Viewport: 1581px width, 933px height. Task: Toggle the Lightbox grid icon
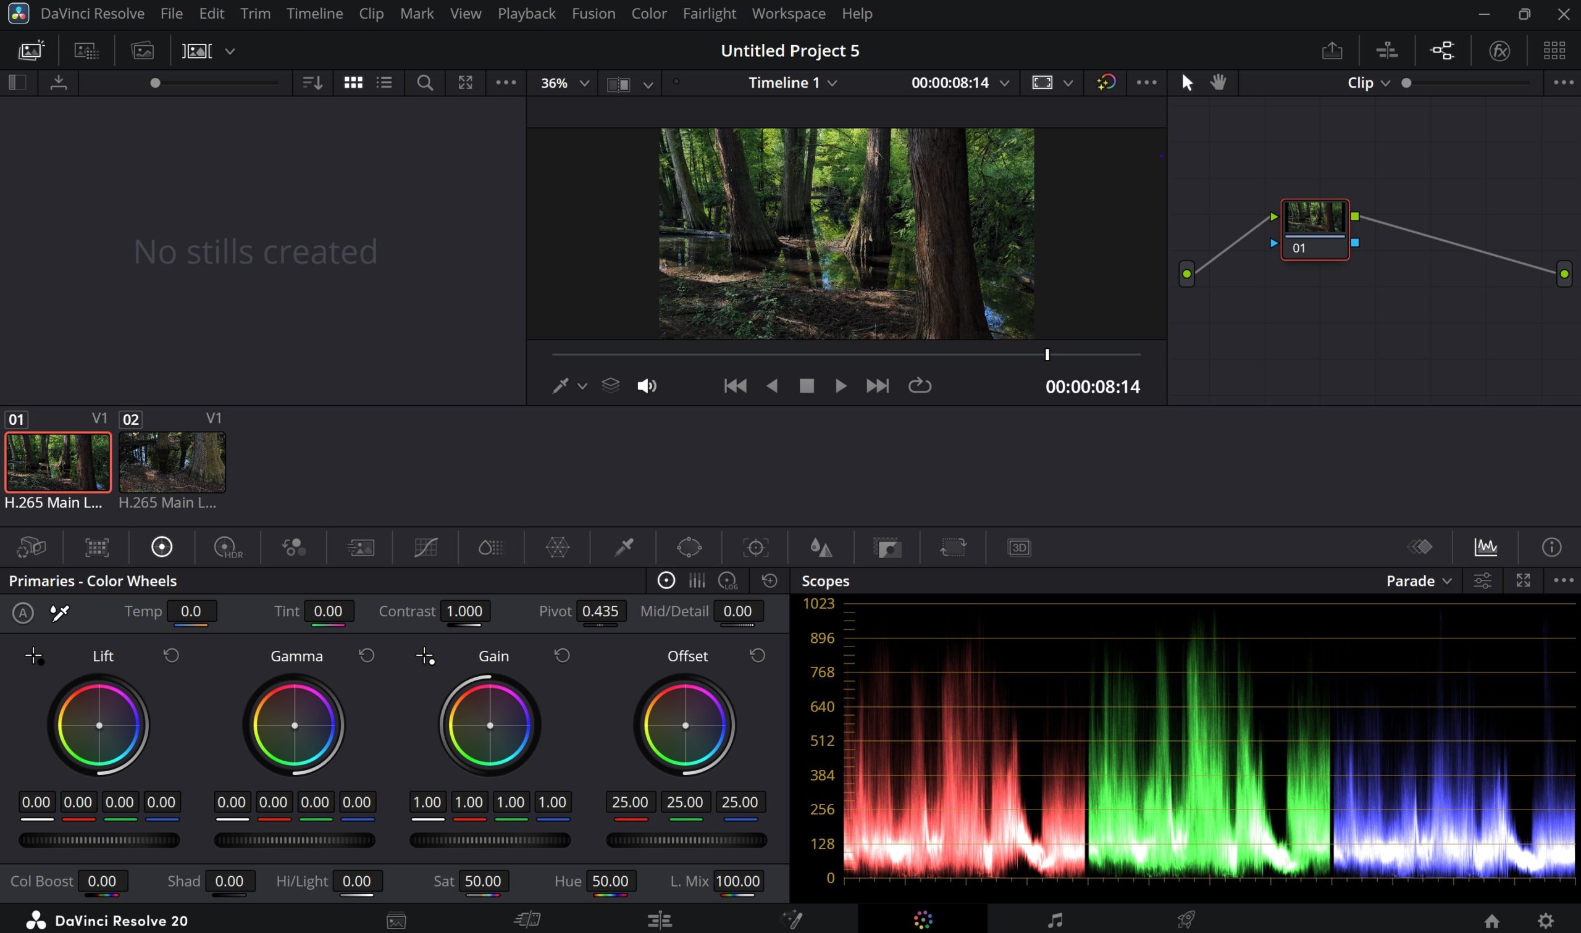(1554, 50)
